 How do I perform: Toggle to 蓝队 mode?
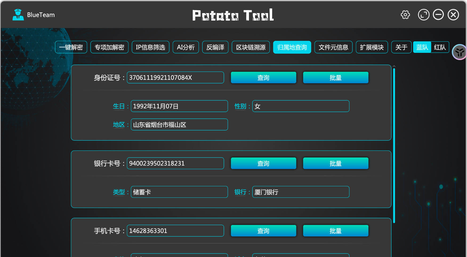(x=422, y=47)
